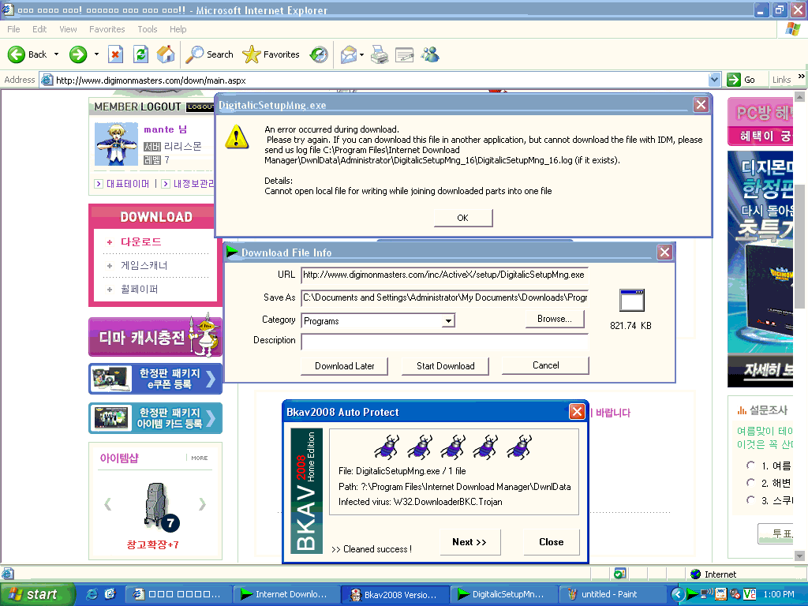Open the File menu
Screen dimensions: 808x606
13,29
